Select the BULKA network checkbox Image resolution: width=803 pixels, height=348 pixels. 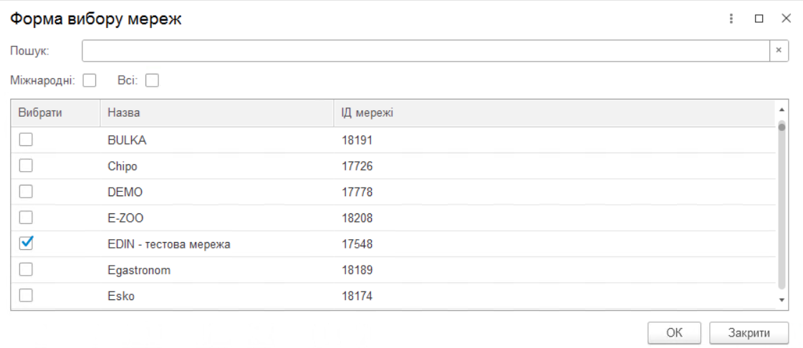click(27, 140)
